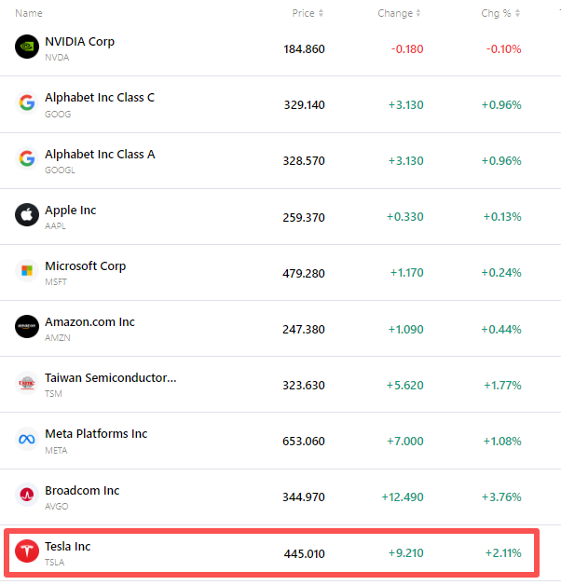Sort by Change using the sort arrows
Viewport: 561px width, 585px height.
[418, 13]
